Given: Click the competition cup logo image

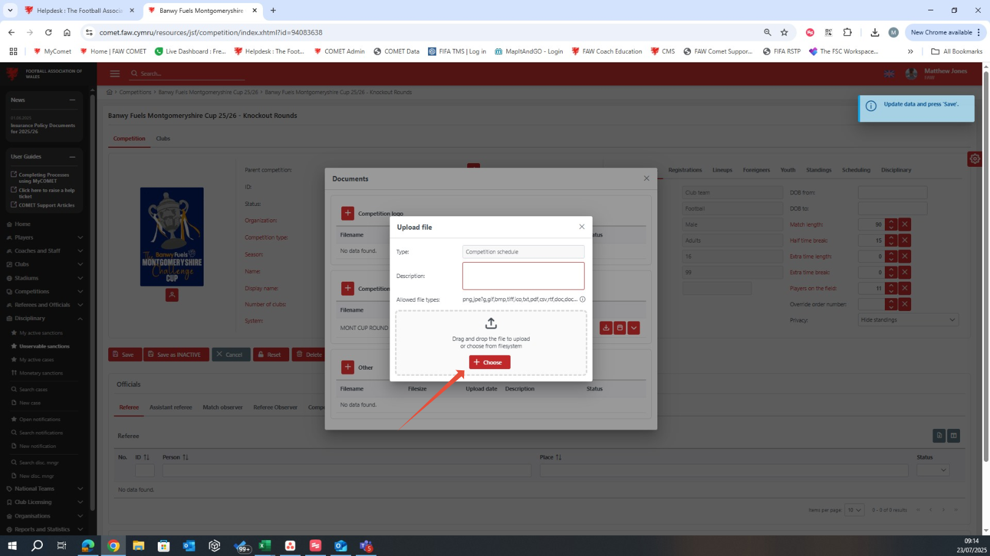Looking at the screenshot, I should (x=172, y=236).
